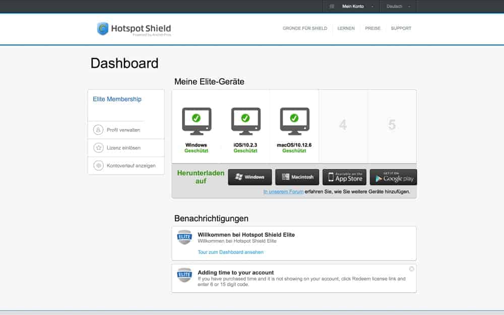504x315 pixels.
Task: Click the Elite badge beside Adding time notification
Action: tap(184, 275)
